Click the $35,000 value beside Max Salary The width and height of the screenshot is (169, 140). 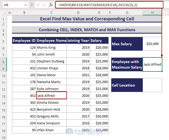tap(152, 44)
